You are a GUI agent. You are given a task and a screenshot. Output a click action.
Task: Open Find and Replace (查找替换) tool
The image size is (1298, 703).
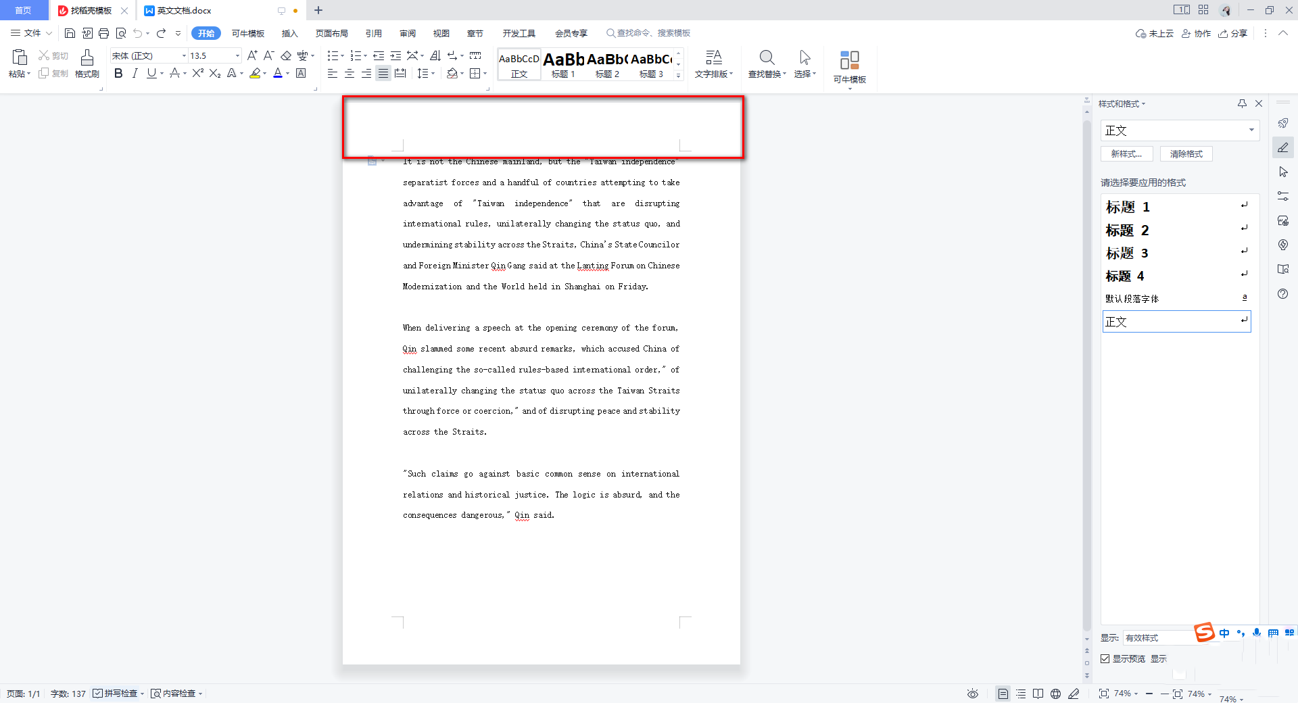(x=767, y=64)
